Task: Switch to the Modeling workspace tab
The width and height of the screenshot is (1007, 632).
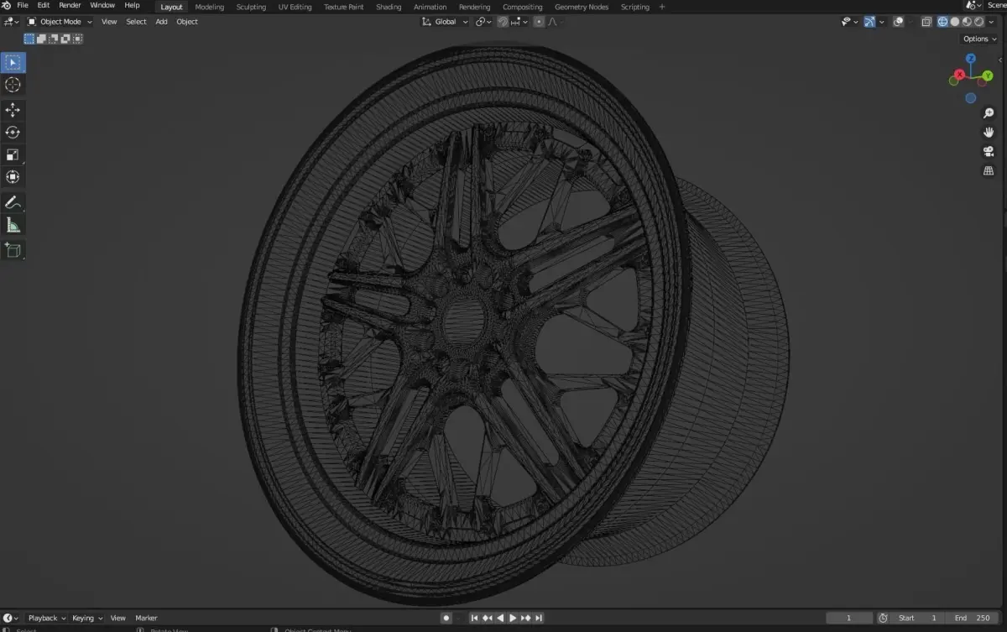Action: pos(210,7)
